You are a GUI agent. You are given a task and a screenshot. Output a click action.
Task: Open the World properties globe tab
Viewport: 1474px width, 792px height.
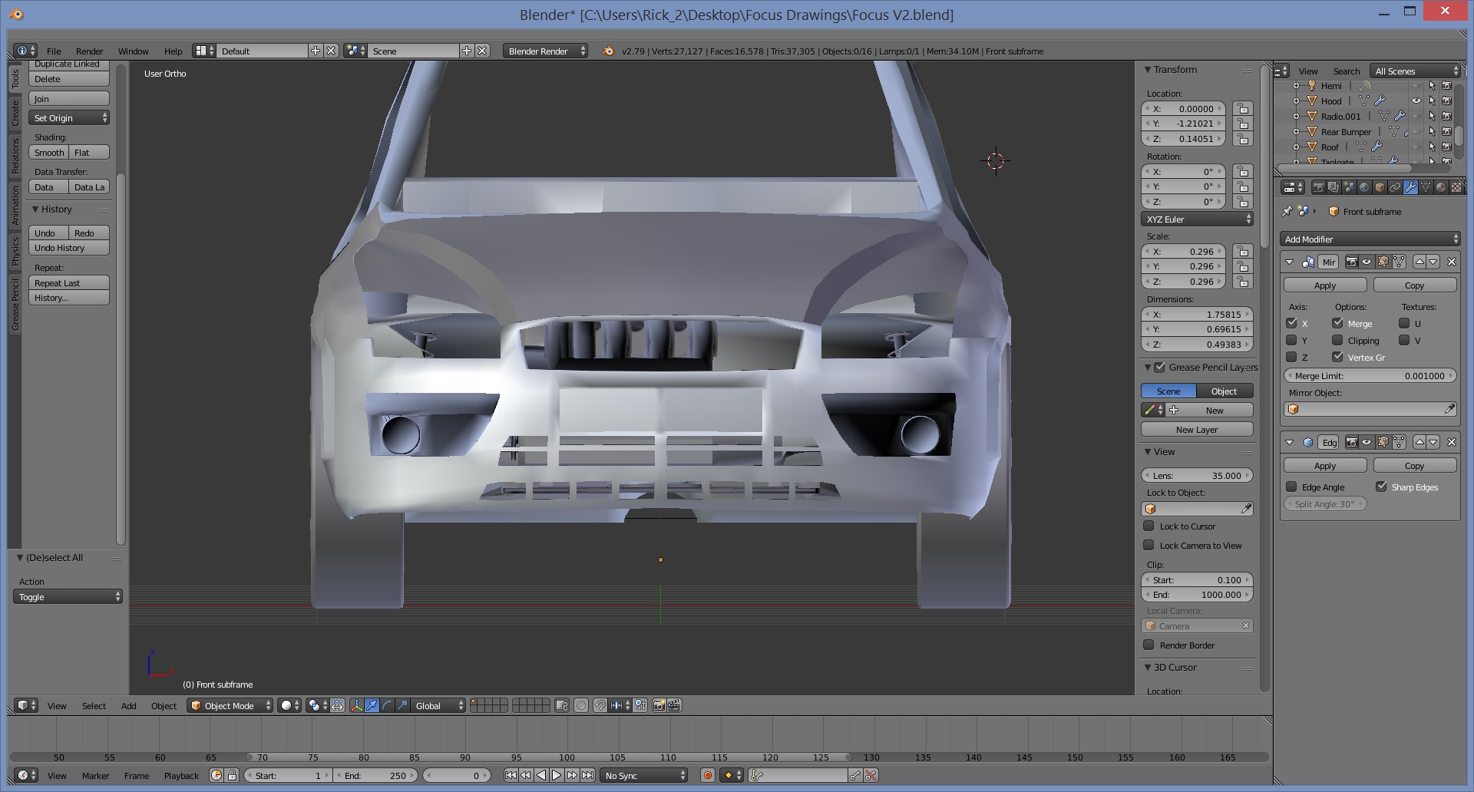click(1364, 187)
